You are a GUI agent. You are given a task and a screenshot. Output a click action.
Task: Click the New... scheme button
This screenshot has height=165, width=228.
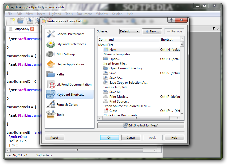point(152,31)
